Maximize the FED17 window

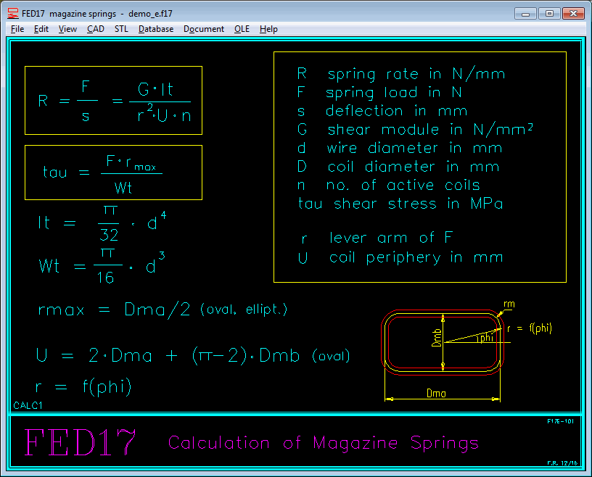(x=549, y=14)
